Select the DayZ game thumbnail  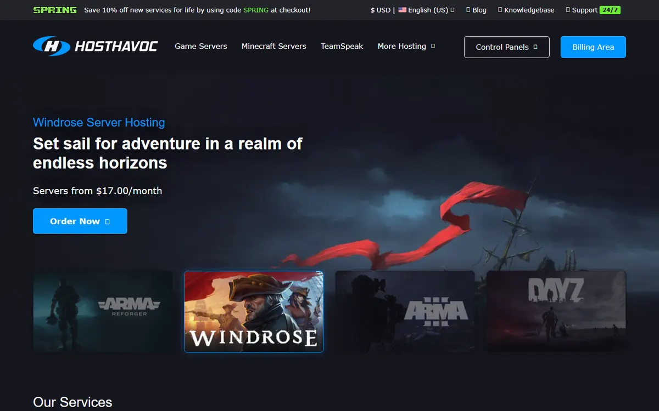pos(556,311)
